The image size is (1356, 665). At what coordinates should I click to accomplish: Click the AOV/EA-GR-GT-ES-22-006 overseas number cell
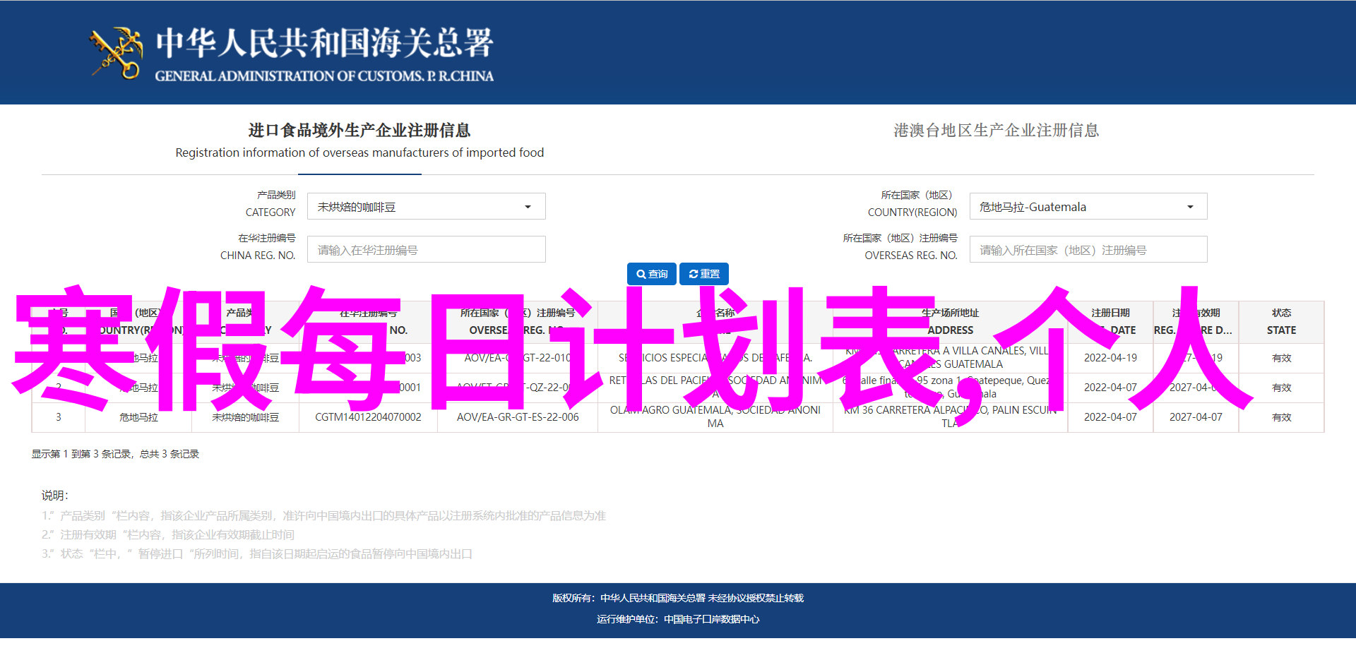pos(518,417)
